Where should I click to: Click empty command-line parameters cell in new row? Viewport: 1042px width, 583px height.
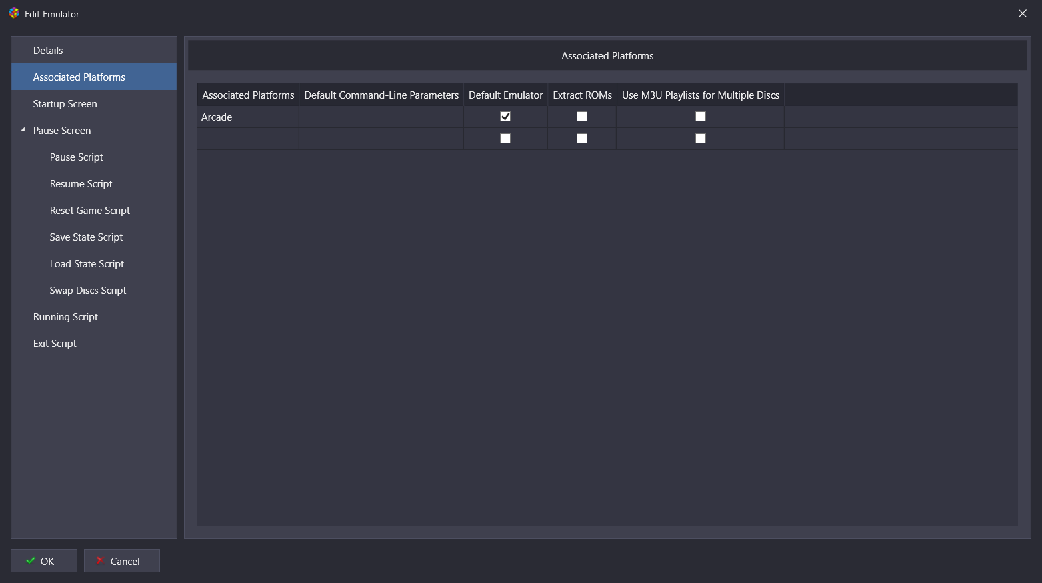(381, 139)
